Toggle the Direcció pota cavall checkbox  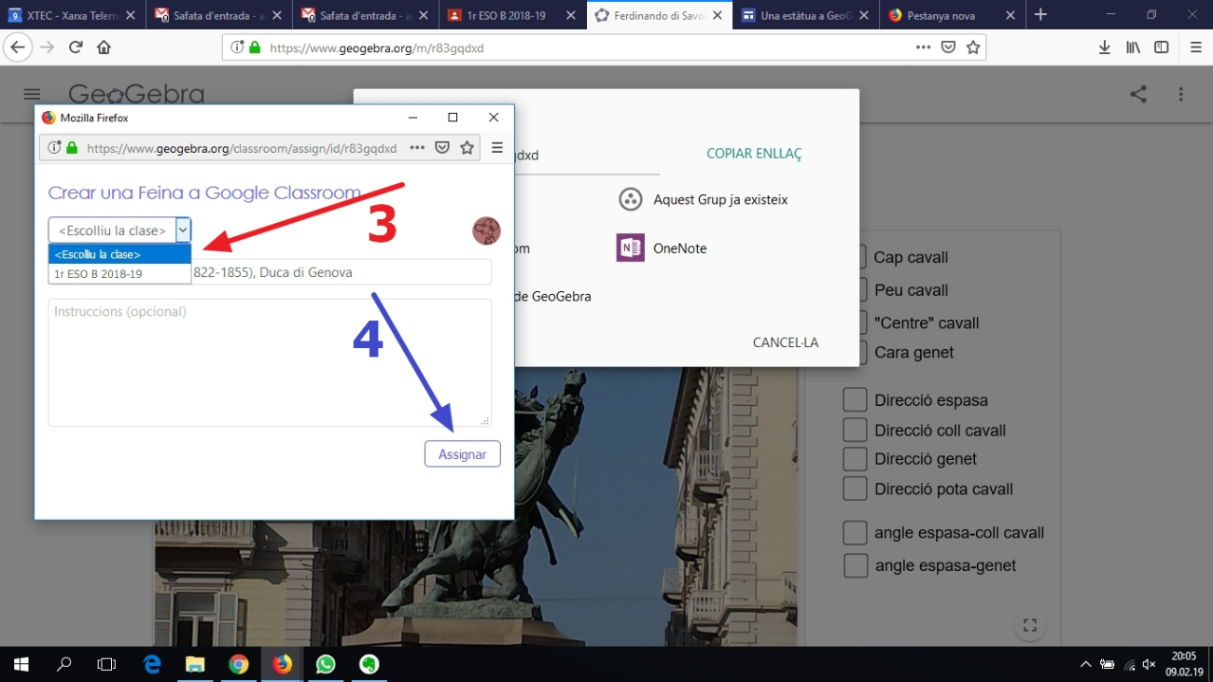pos(855,488)
